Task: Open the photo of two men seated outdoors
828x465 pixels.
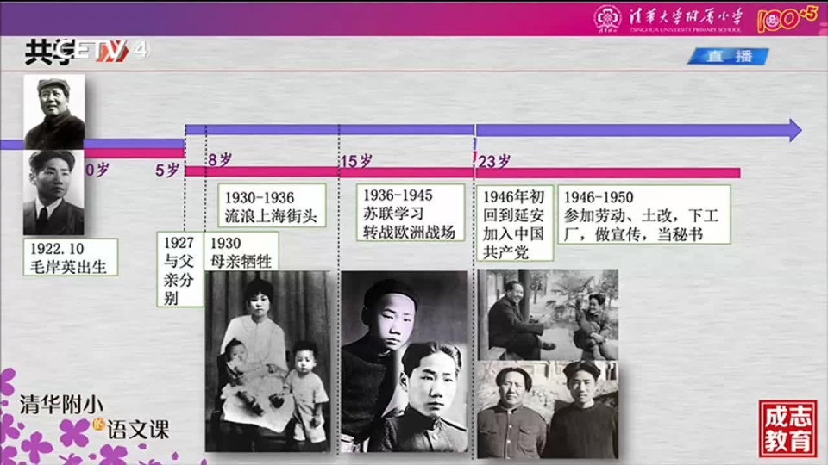Action: 549,315
